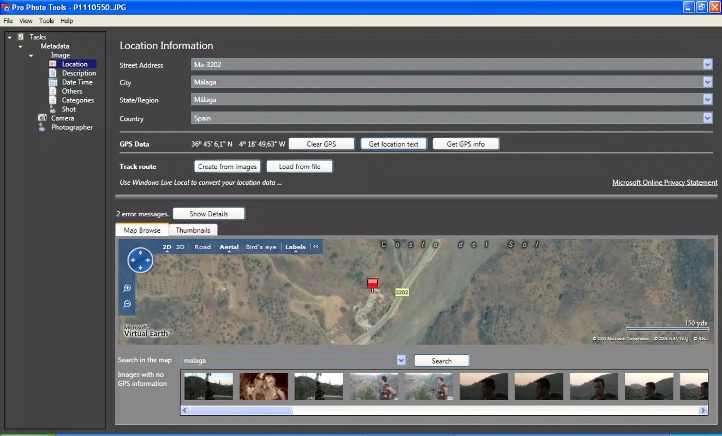Image resolution: width=722 pixels, height=436 pixels.
Task: Zoom out on the map with magnifier minus
Action: [127, 304]
